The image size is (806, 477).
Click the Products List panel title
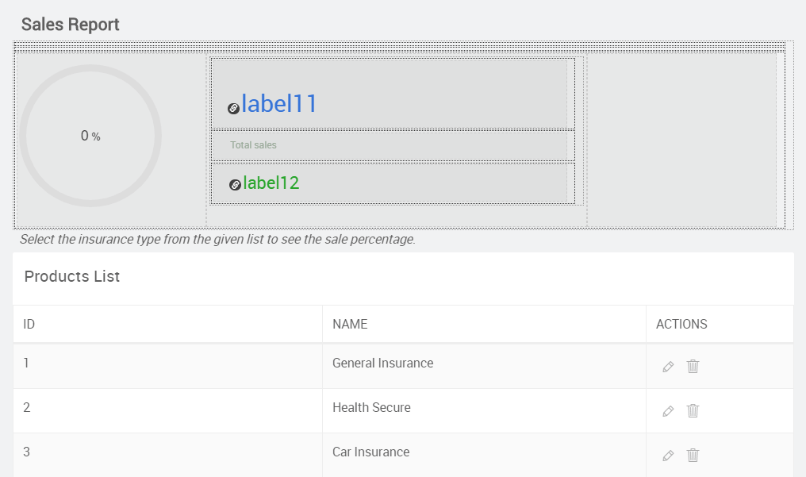click(x=72, y=277)
